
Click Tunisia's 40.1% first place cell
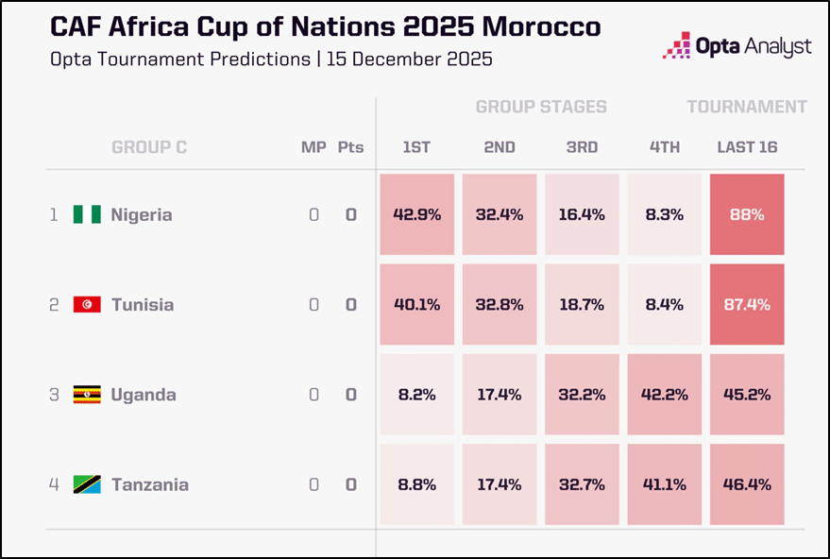pos(416,305)
